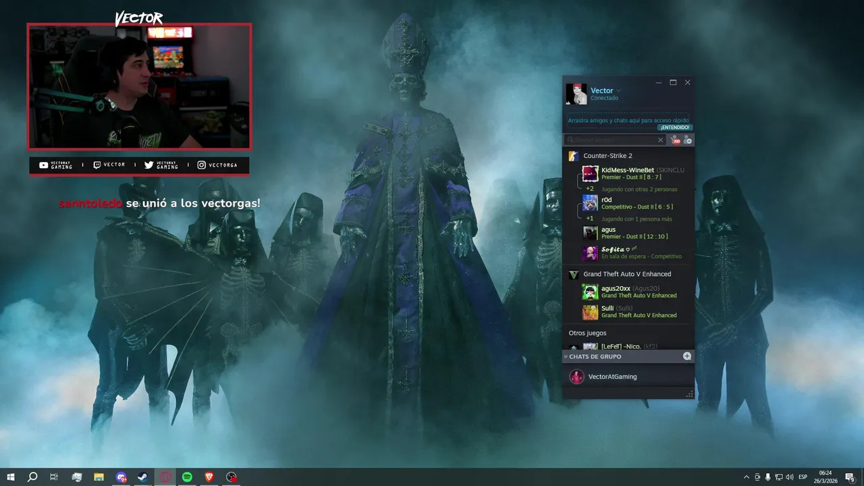Open the Steam taskbar icon
864x486 pixels.
(143, 477)
